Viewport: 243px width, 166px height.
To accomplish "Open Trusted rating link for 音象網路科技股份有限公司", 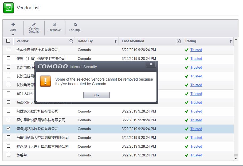I will (196, 129).
